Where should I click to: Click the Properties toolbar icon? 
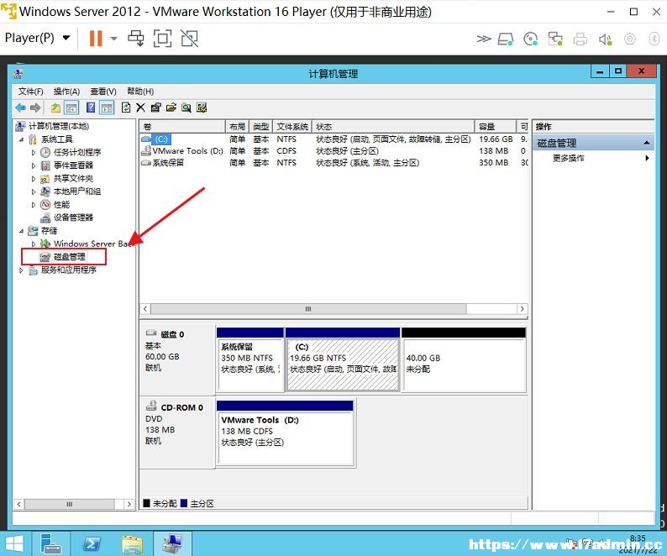click(155, 108)
